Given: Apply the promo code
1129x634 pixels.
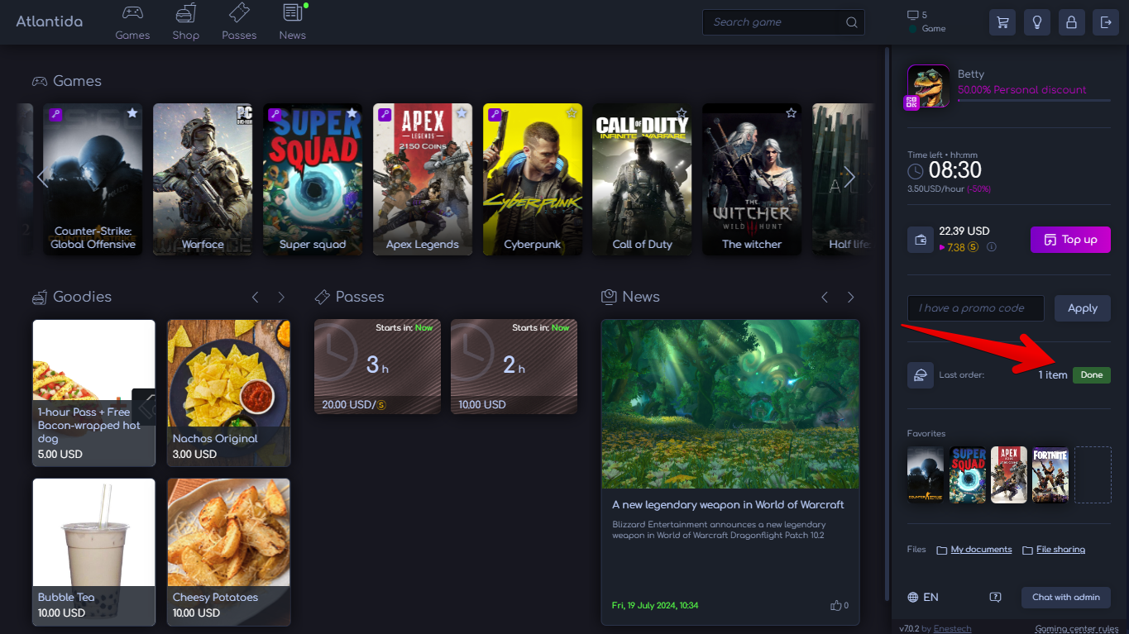Looking at the screenshot, I should [1083, 308].
